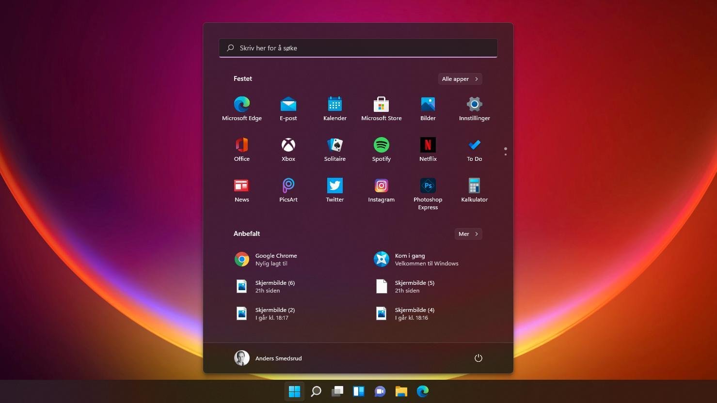Open the Xbox app

(x=288, y=149)
